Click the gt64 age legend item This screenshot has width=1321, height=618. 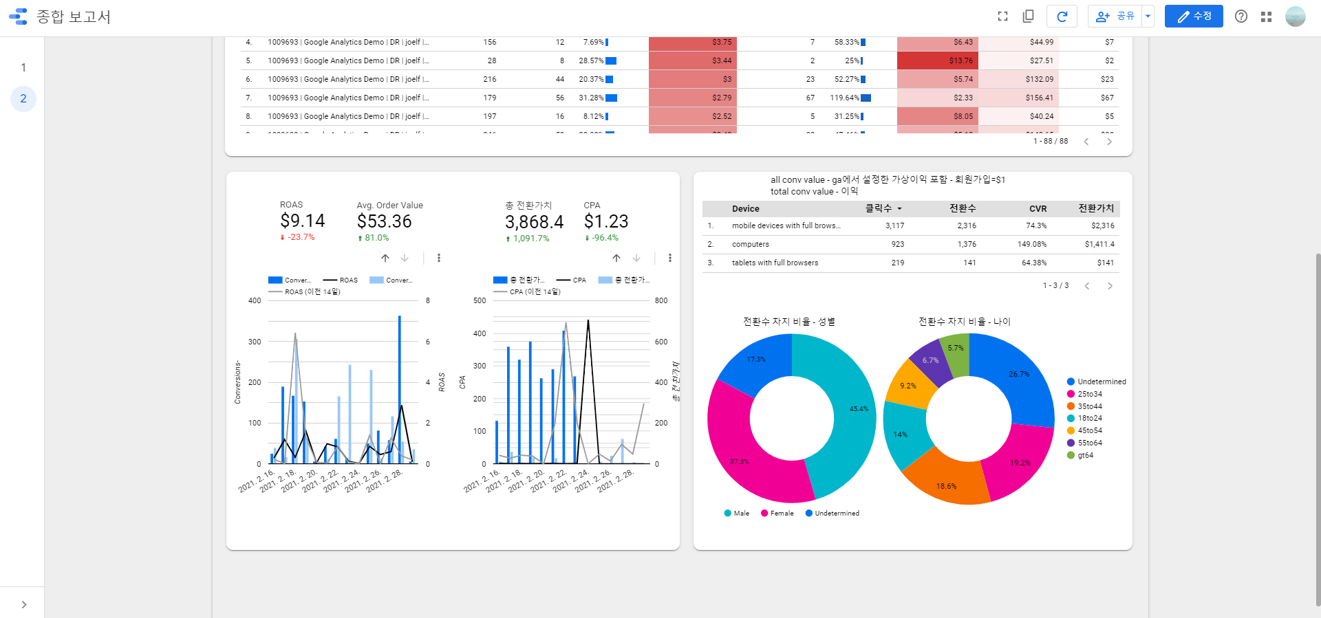(x=1080, y=455)
